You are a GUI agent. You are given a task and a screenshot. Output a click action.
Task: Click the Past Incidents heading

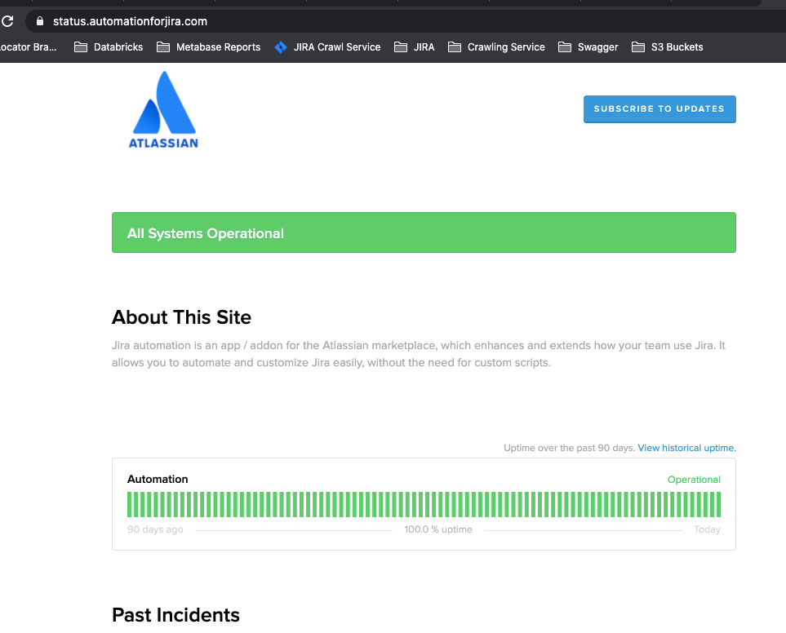[176, 615]
